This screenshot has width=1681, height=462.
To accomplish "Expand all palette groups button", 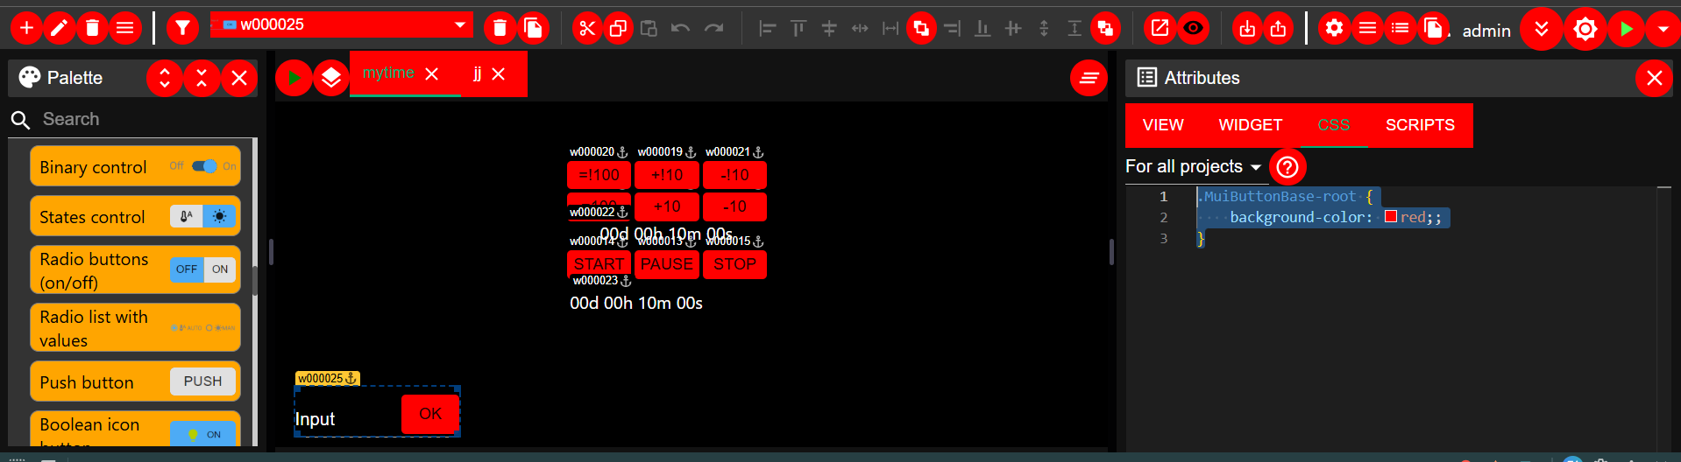I will 165,78.
